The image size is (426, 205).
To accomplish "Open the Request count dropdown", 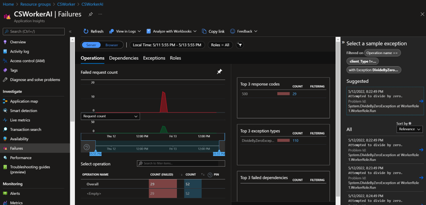I will 110,116.
